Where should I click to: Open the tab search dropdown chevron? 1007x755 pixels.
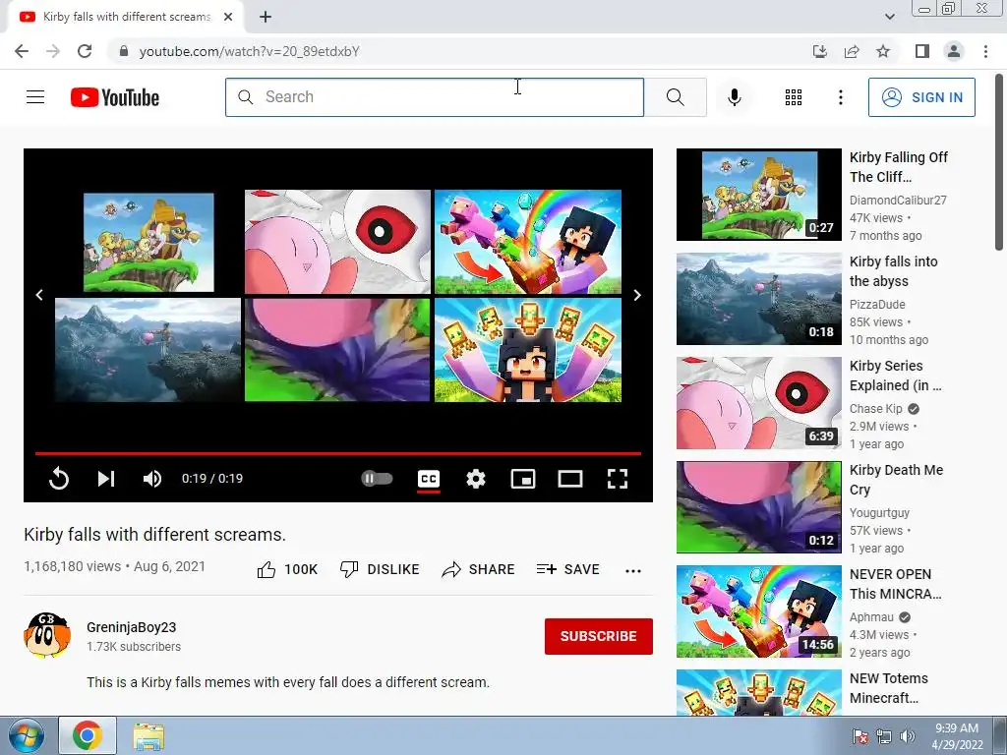coord(889,18)
